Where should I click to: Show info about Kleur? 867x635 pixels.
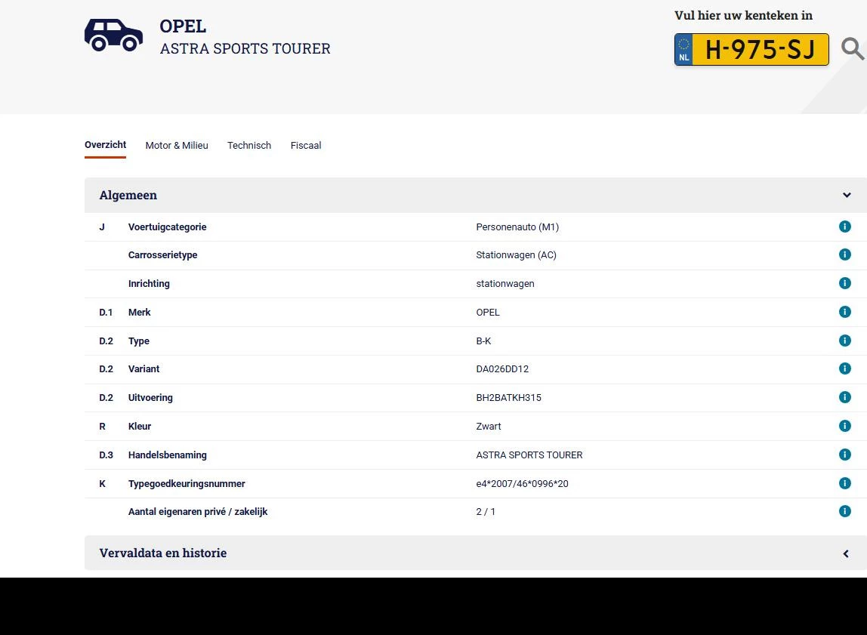845,426
